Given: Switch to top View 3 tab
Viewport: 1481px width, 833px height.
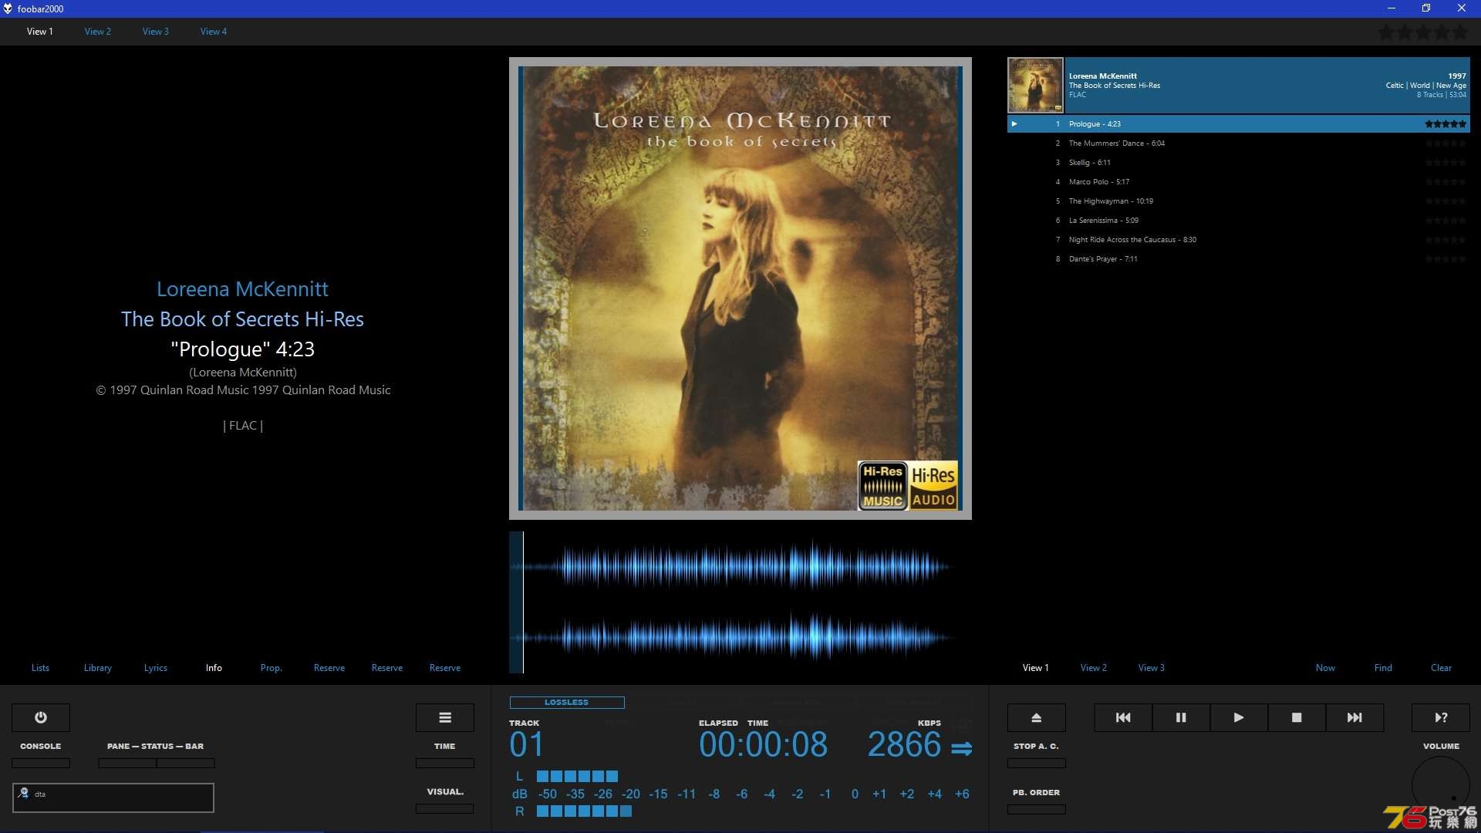Looking at the screenshot, I should tap(156, 32).
